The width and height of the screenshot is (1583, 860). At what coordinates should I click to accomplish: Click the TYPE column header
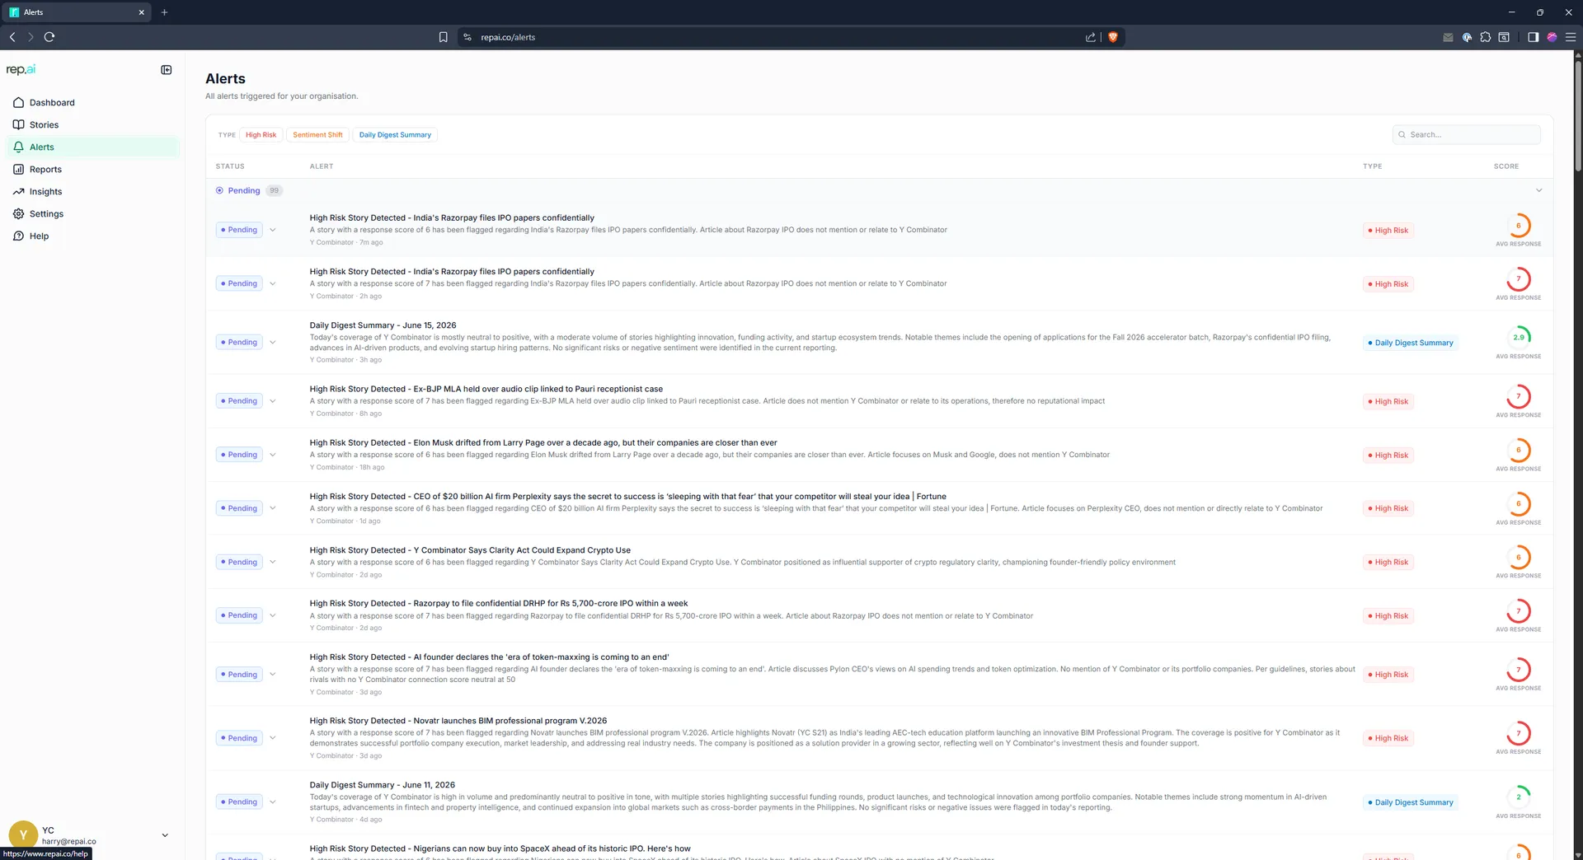[x=1372, y=166]
